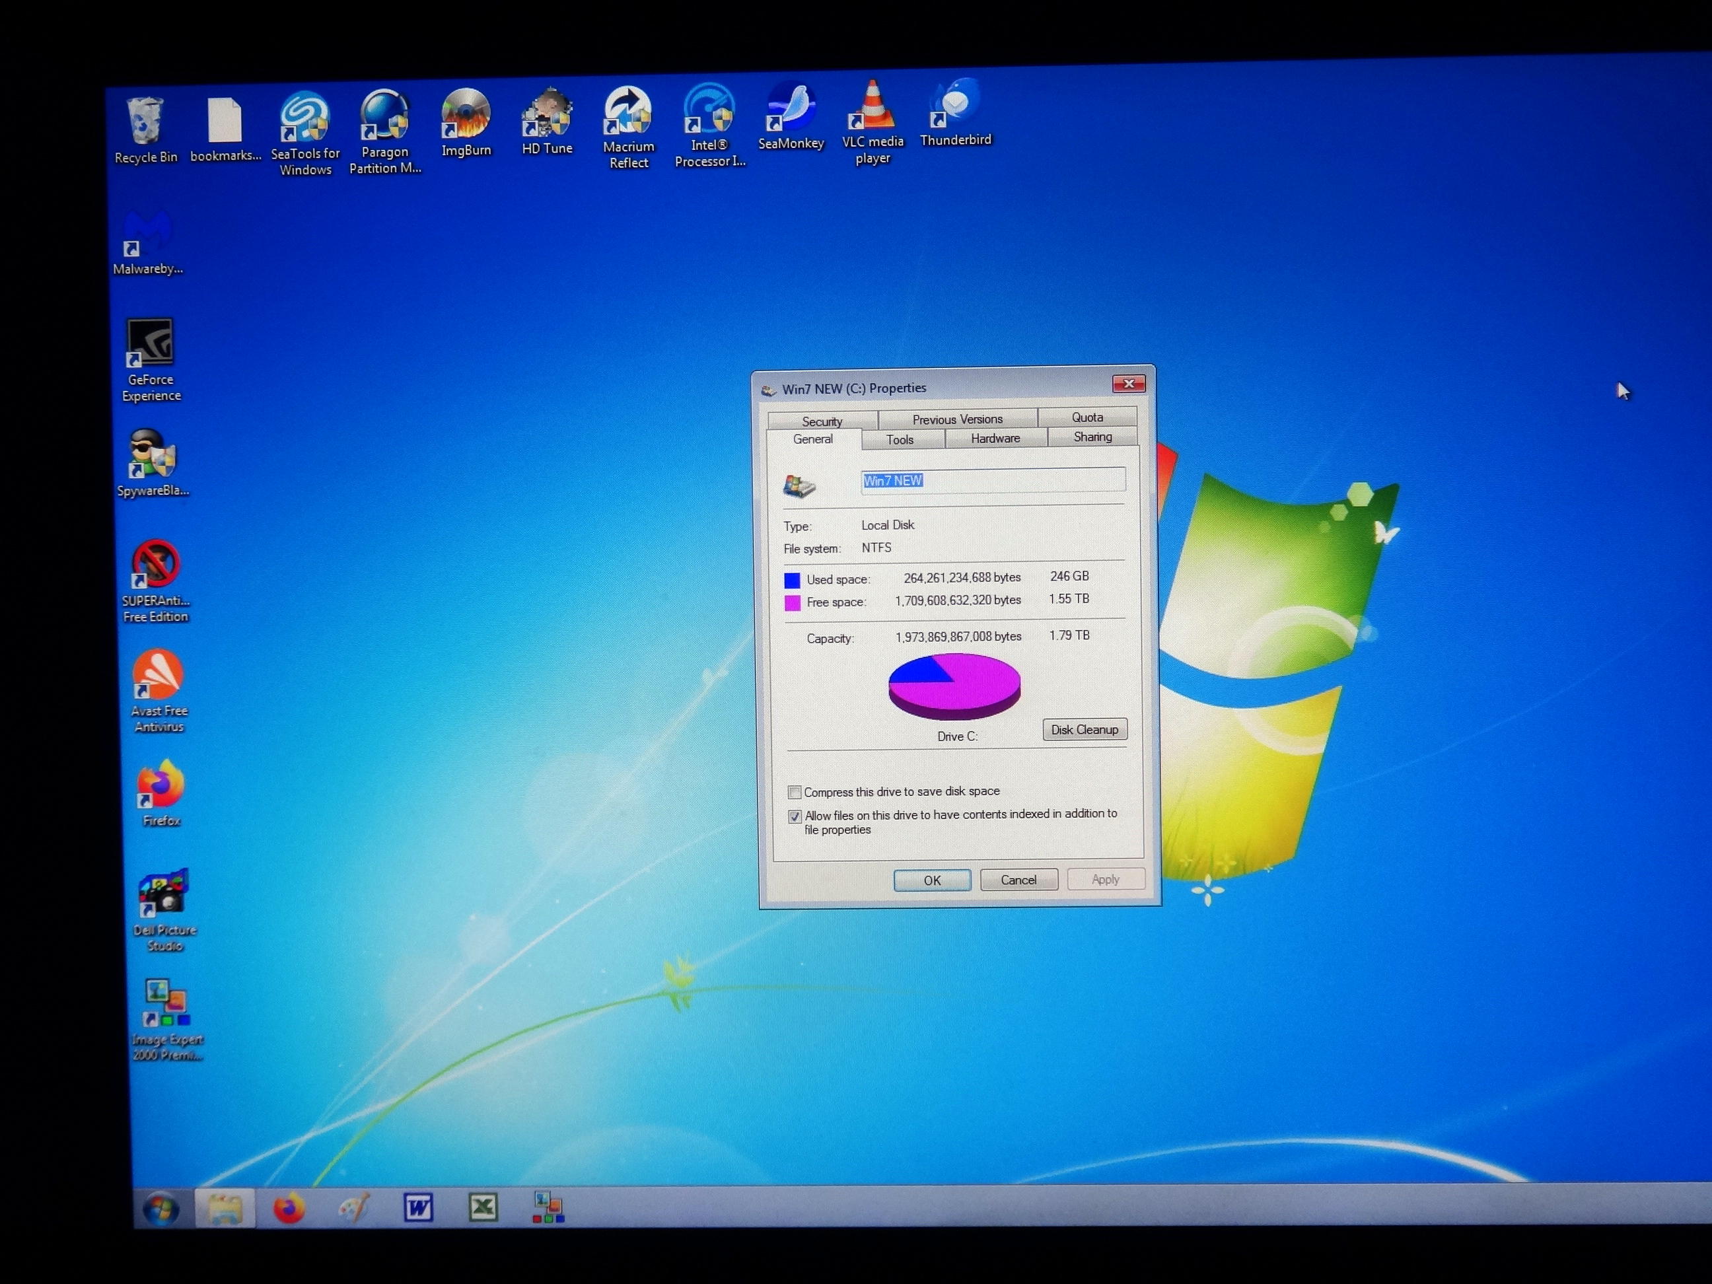Screen dimensions: 1712x1284
Task: Select the General tab
Action: (812, 439)
